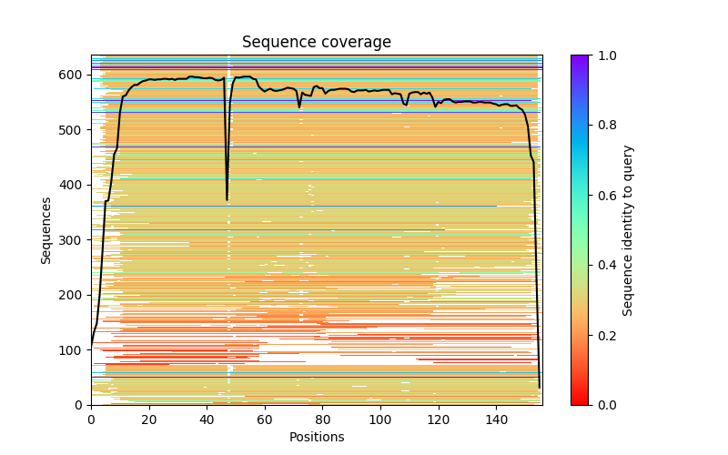Image resolution: width=728 pixels, height=455 pixels.
Task: Click the y-axis tick label 600
Action: pos(75,75)
